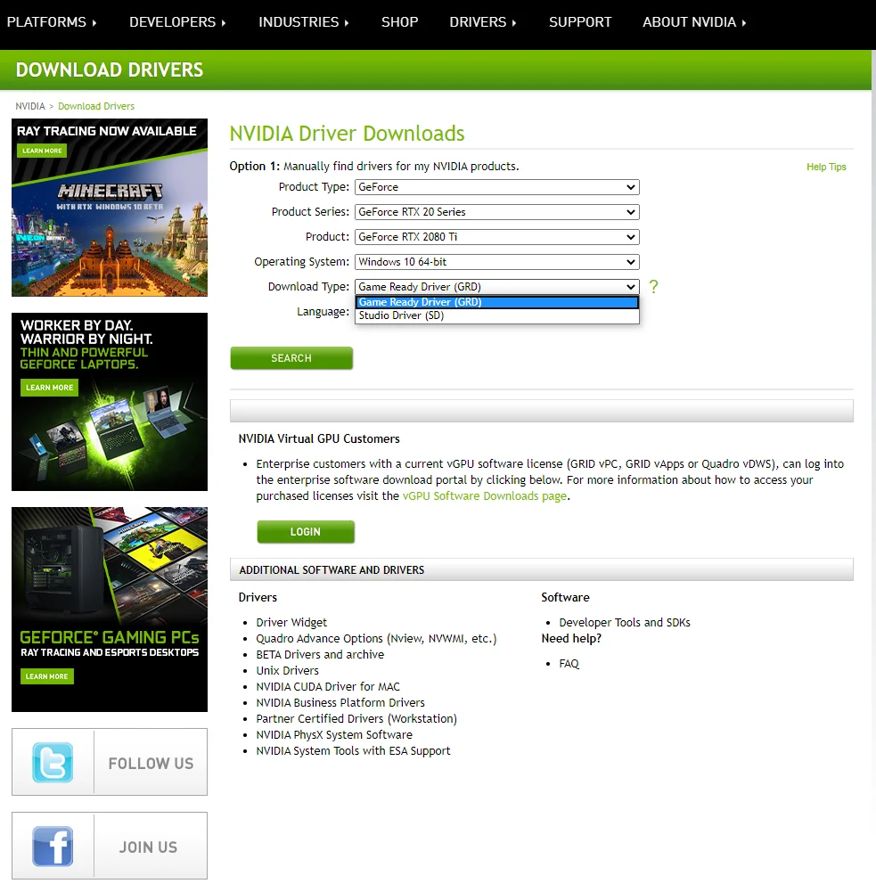Screen dimensions: 876x892
Task: Open NVIDIA Business Platform Drivers link
Action: click(x=340, y=702)
